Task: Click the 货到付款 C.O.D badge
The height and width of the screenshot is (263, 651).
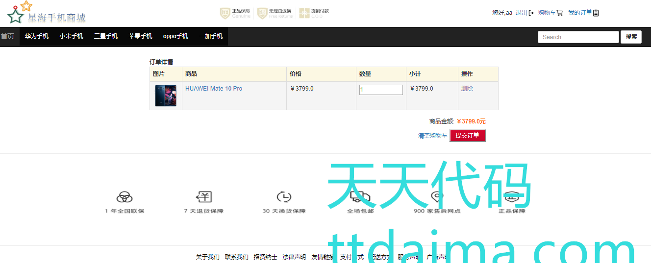Action: click(x=304, y=13)
